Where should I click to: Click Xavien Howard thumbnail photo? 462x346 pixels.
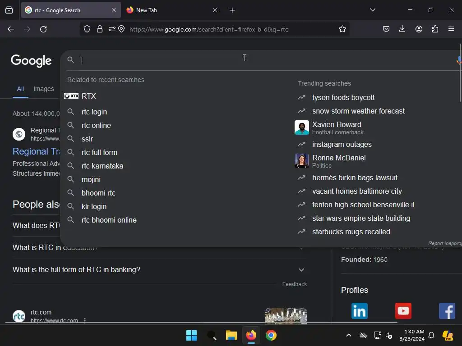click(x=302, y=127)
